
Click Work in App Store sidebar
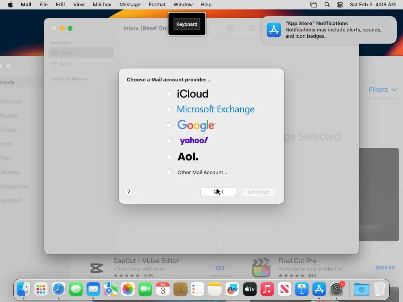click(x=6, y=144)
